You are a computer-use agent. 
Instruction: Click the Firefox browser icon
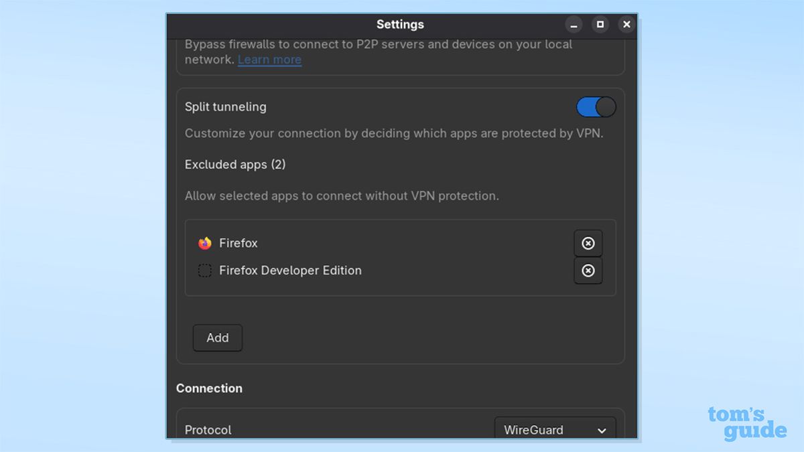[204, 243]
